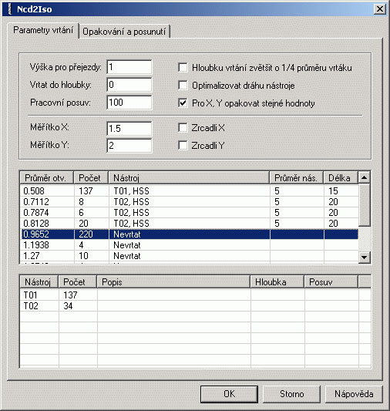Click the hole list scrollbar thumb
The height and width of the screenshot is (411, 390).
click(364, 205)
